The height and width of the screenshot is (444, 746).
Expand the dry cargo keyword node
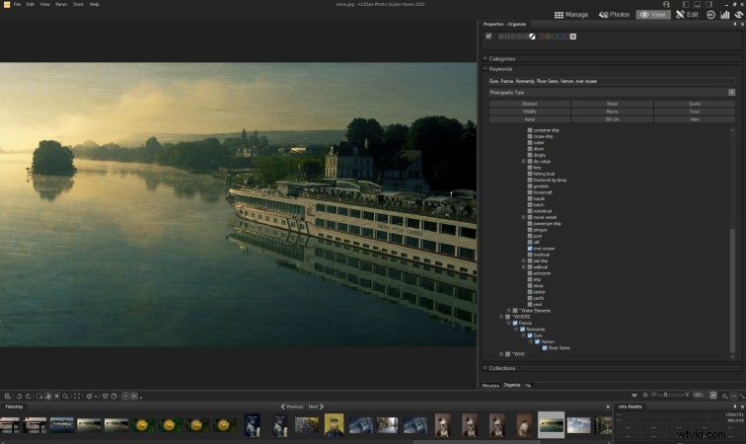(523, 162)
